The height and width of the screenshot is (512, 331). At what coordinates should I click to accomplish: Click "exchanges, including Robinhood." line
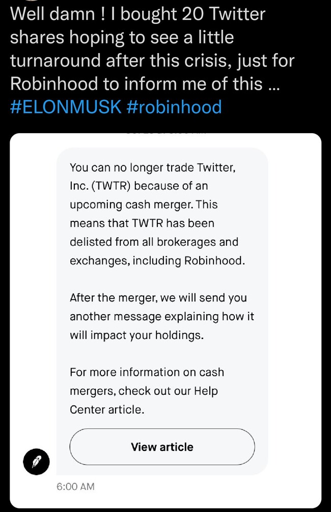click(x=157, y=261)
